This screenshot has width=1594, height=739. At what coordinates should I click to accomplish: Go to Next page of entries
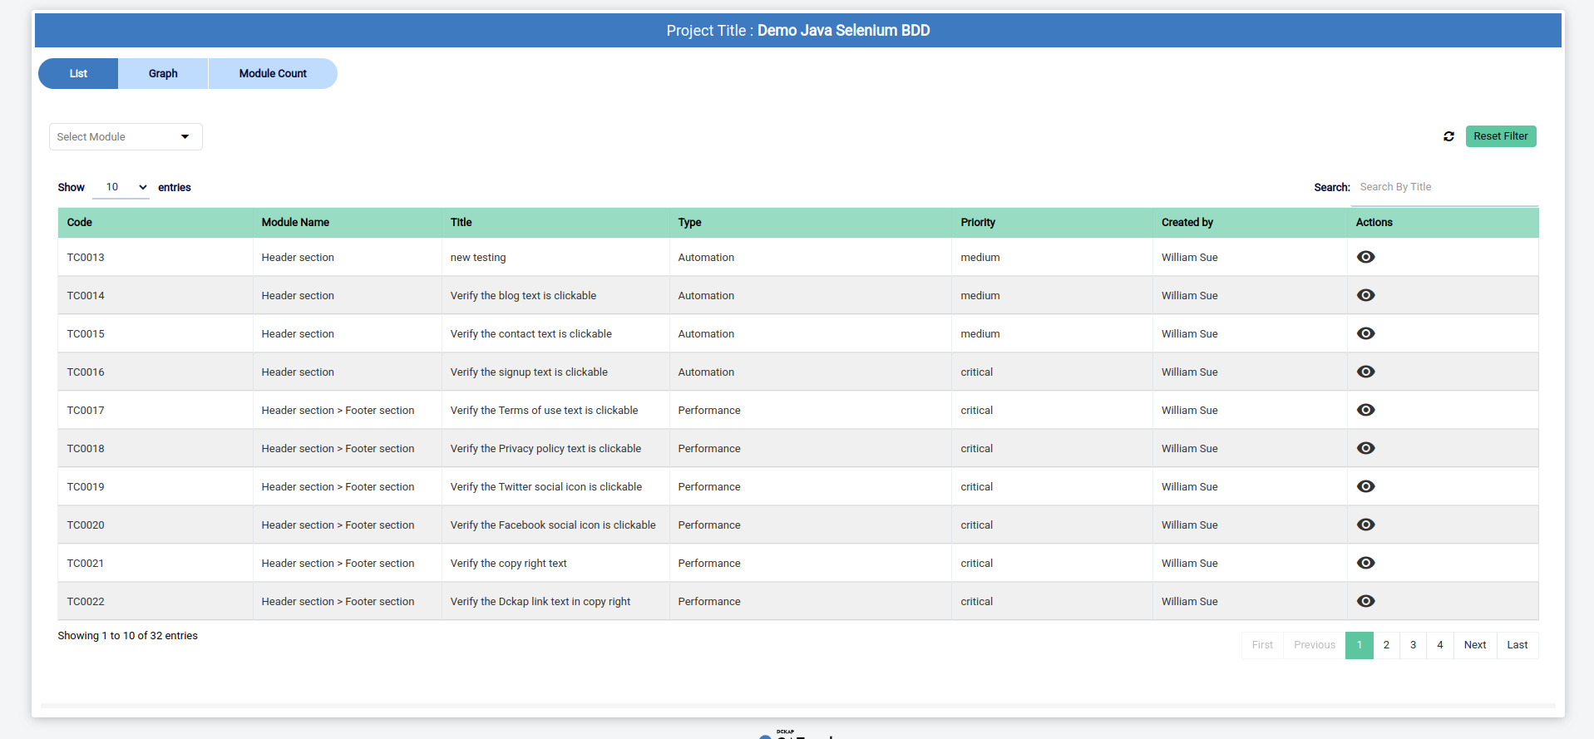1474,645
